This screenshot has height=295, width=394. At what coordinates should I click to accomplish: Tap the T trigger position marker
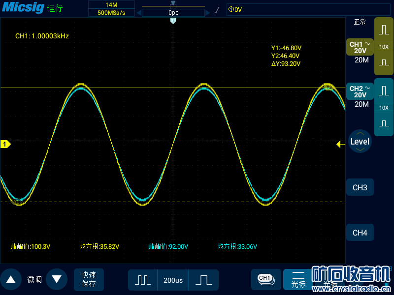pos(173,21)
